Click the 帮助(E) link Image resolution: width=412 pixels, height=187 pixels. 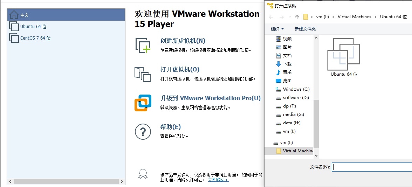click(171, 127)
